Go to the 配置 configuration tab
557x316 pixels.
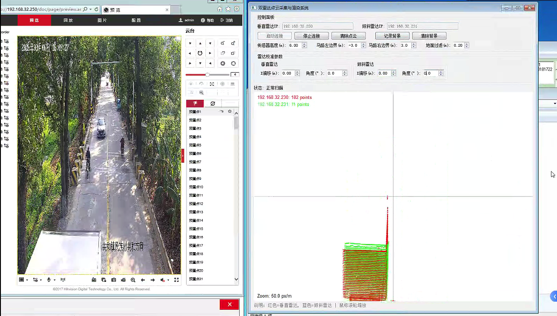pos(136,20)
